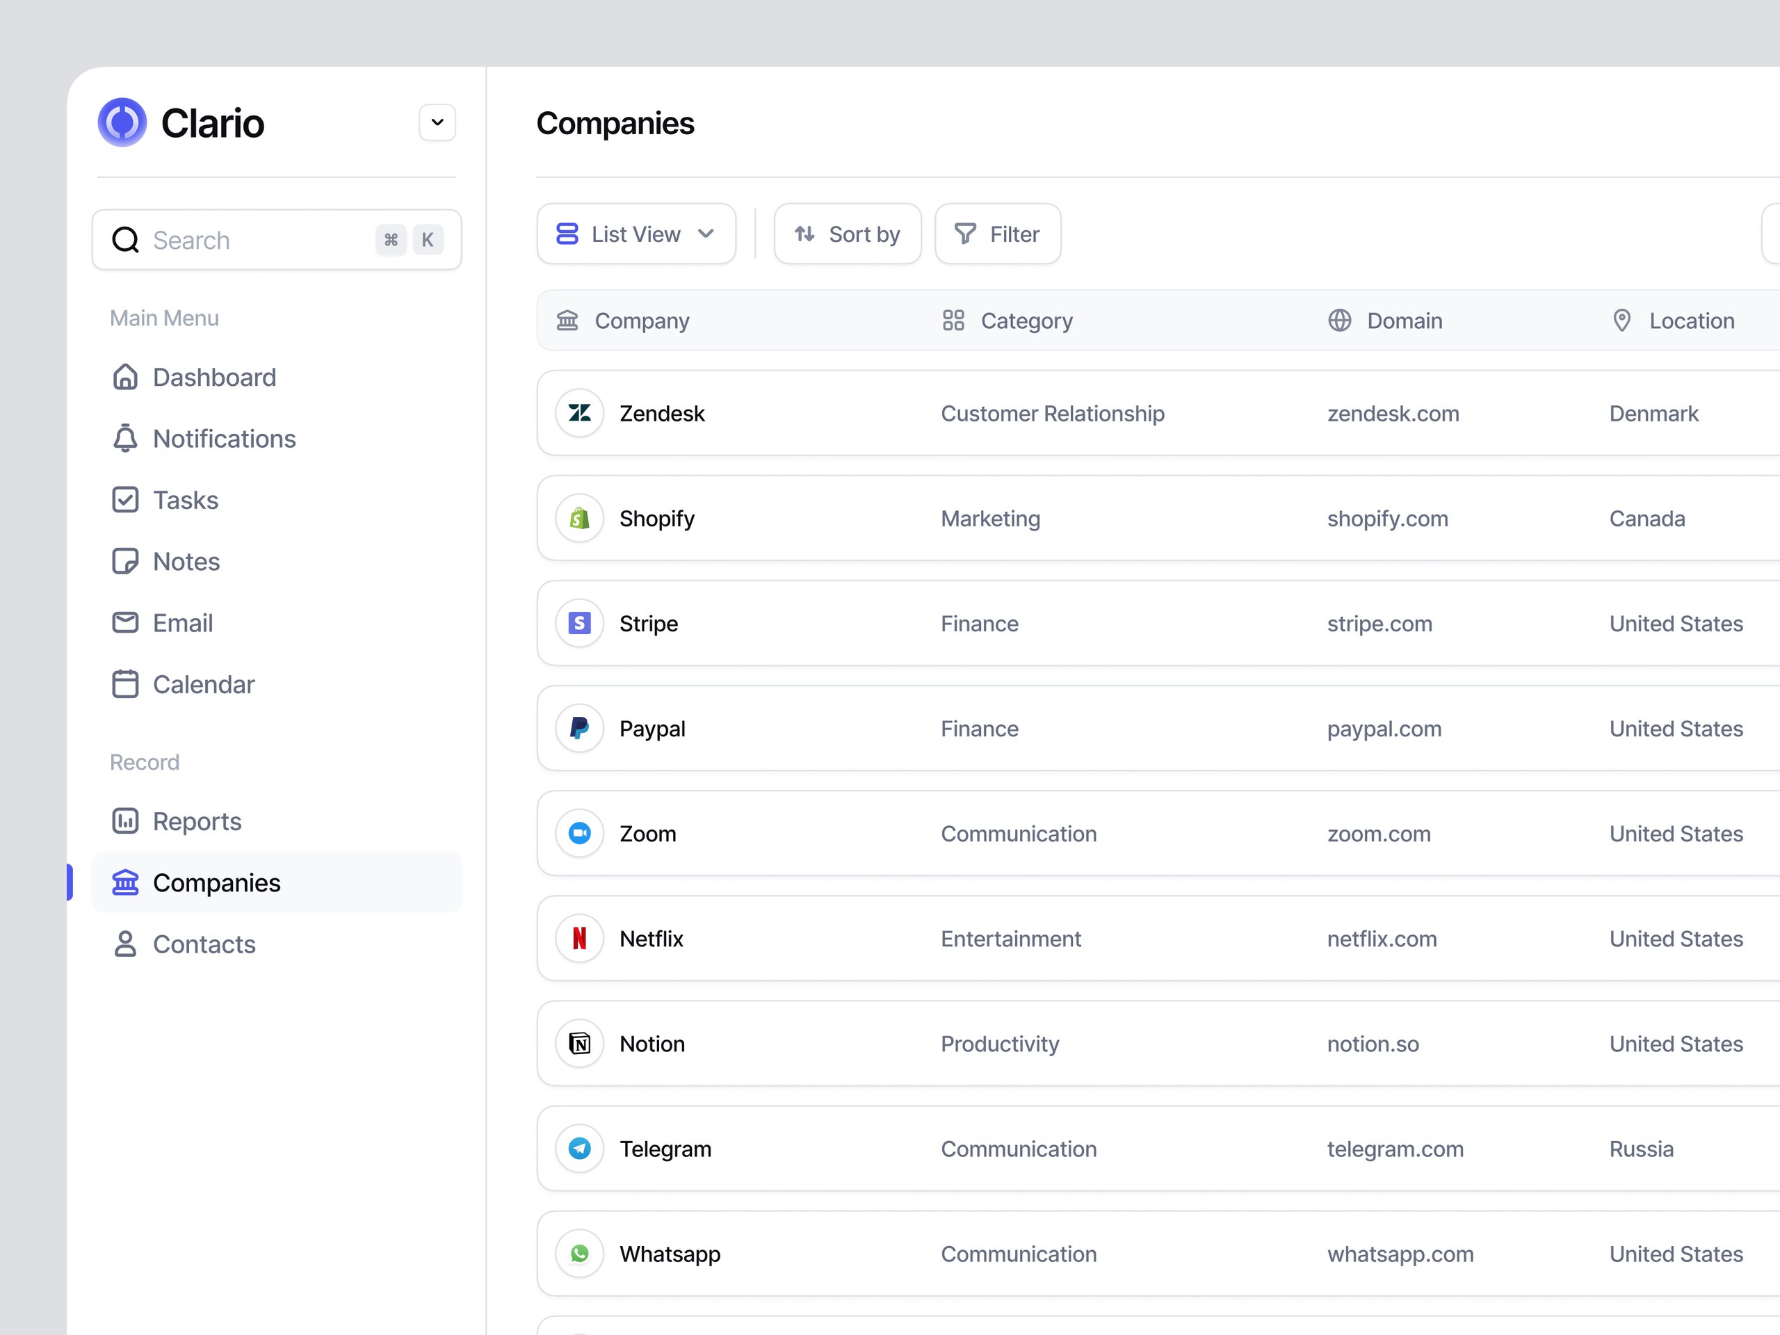
Task: Click the Companies page heading
Action: click(615, 123)
